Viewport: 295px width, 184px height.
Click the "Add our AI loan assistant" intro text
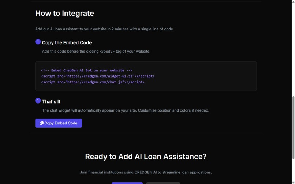105,29
